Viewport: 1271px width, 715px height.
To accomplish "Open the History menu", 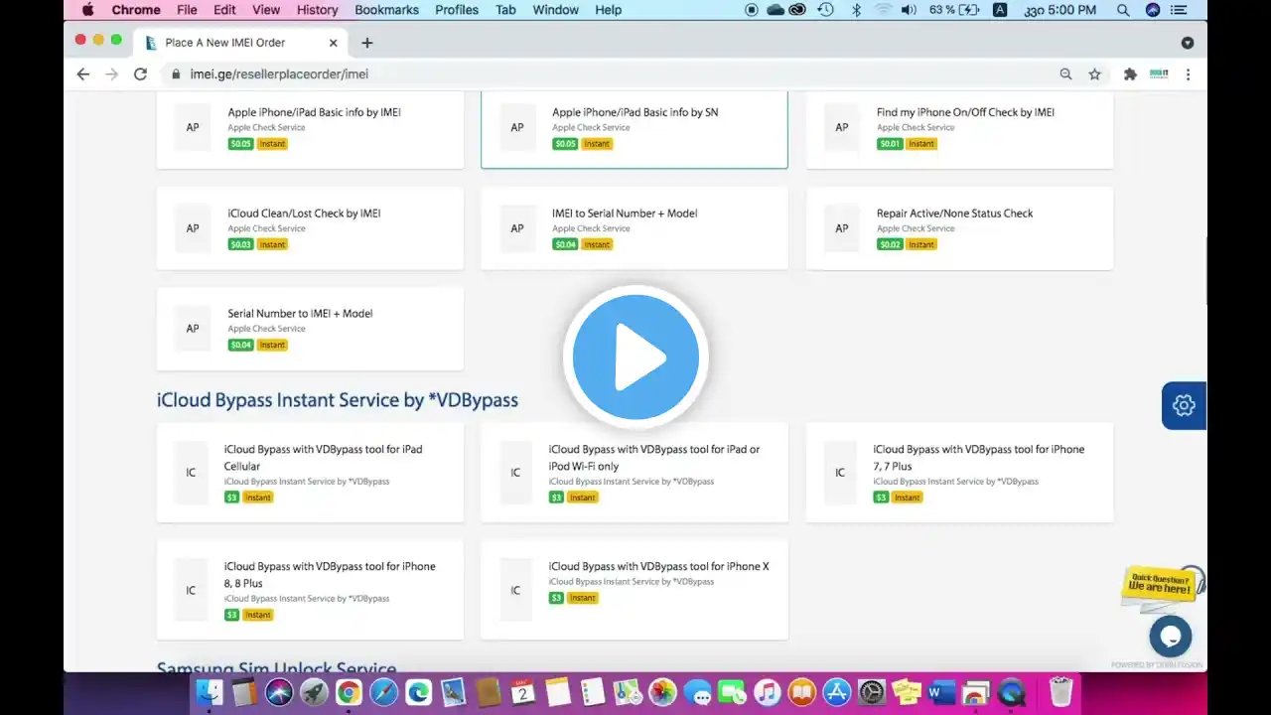I will click(x=317, y=10).
